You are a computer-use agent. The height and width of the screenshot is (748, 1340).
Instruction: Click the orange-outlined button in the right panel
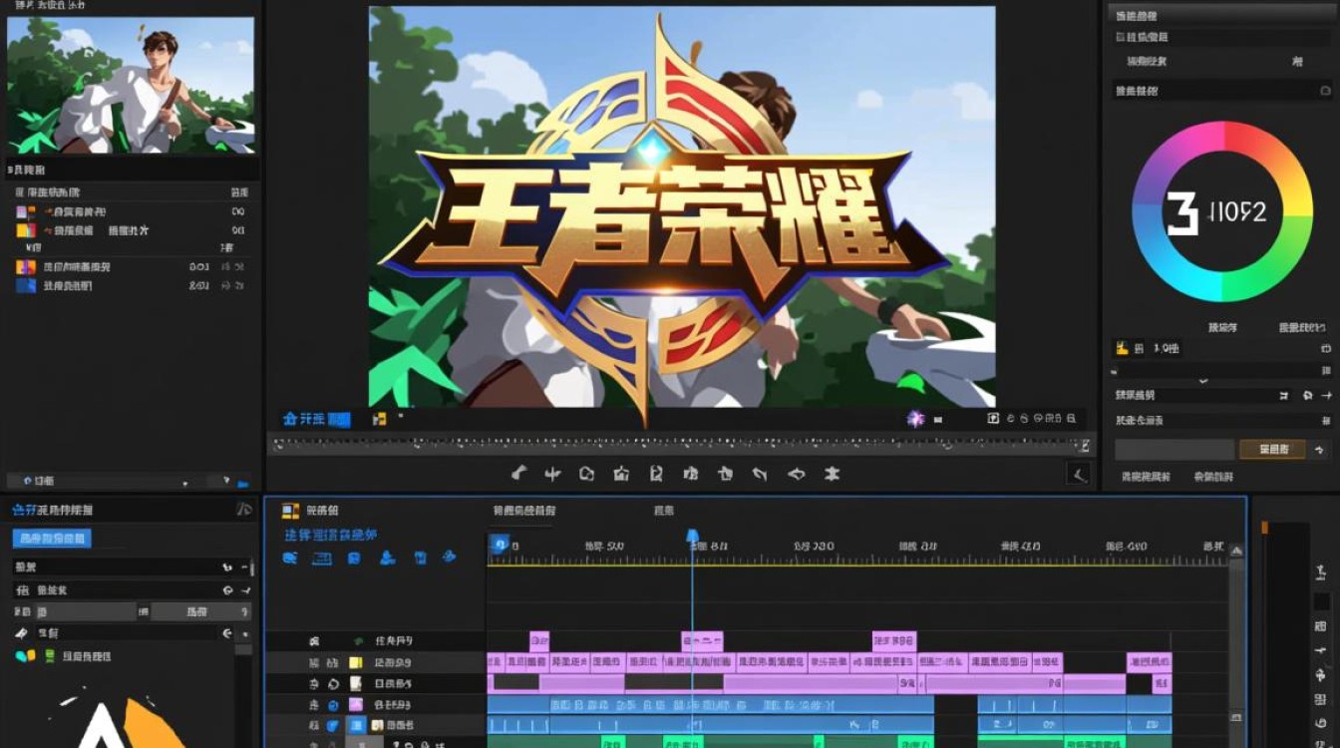click(1271, 450)
